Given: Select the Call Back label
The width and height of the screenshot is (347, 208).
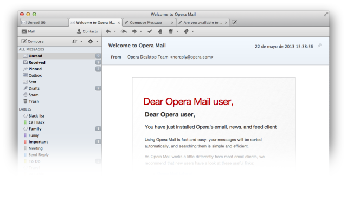Looking at the screenshot, I should coord(60,122).
